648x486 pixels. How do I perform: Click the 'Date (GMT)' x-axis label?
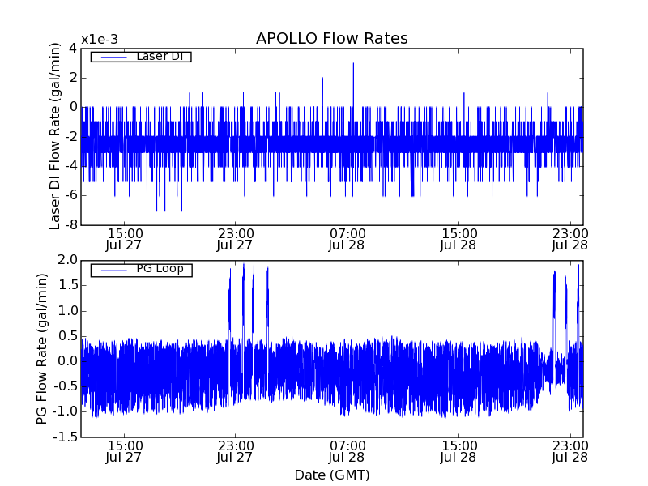(x=332, y=475)
